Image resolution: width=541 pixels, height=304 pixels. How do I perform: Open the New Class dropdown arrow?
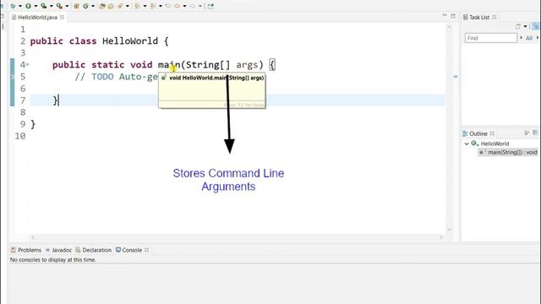93,6
